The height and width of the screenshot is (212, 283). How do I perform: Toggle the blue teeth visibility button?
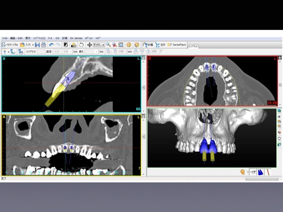[260, 172]
